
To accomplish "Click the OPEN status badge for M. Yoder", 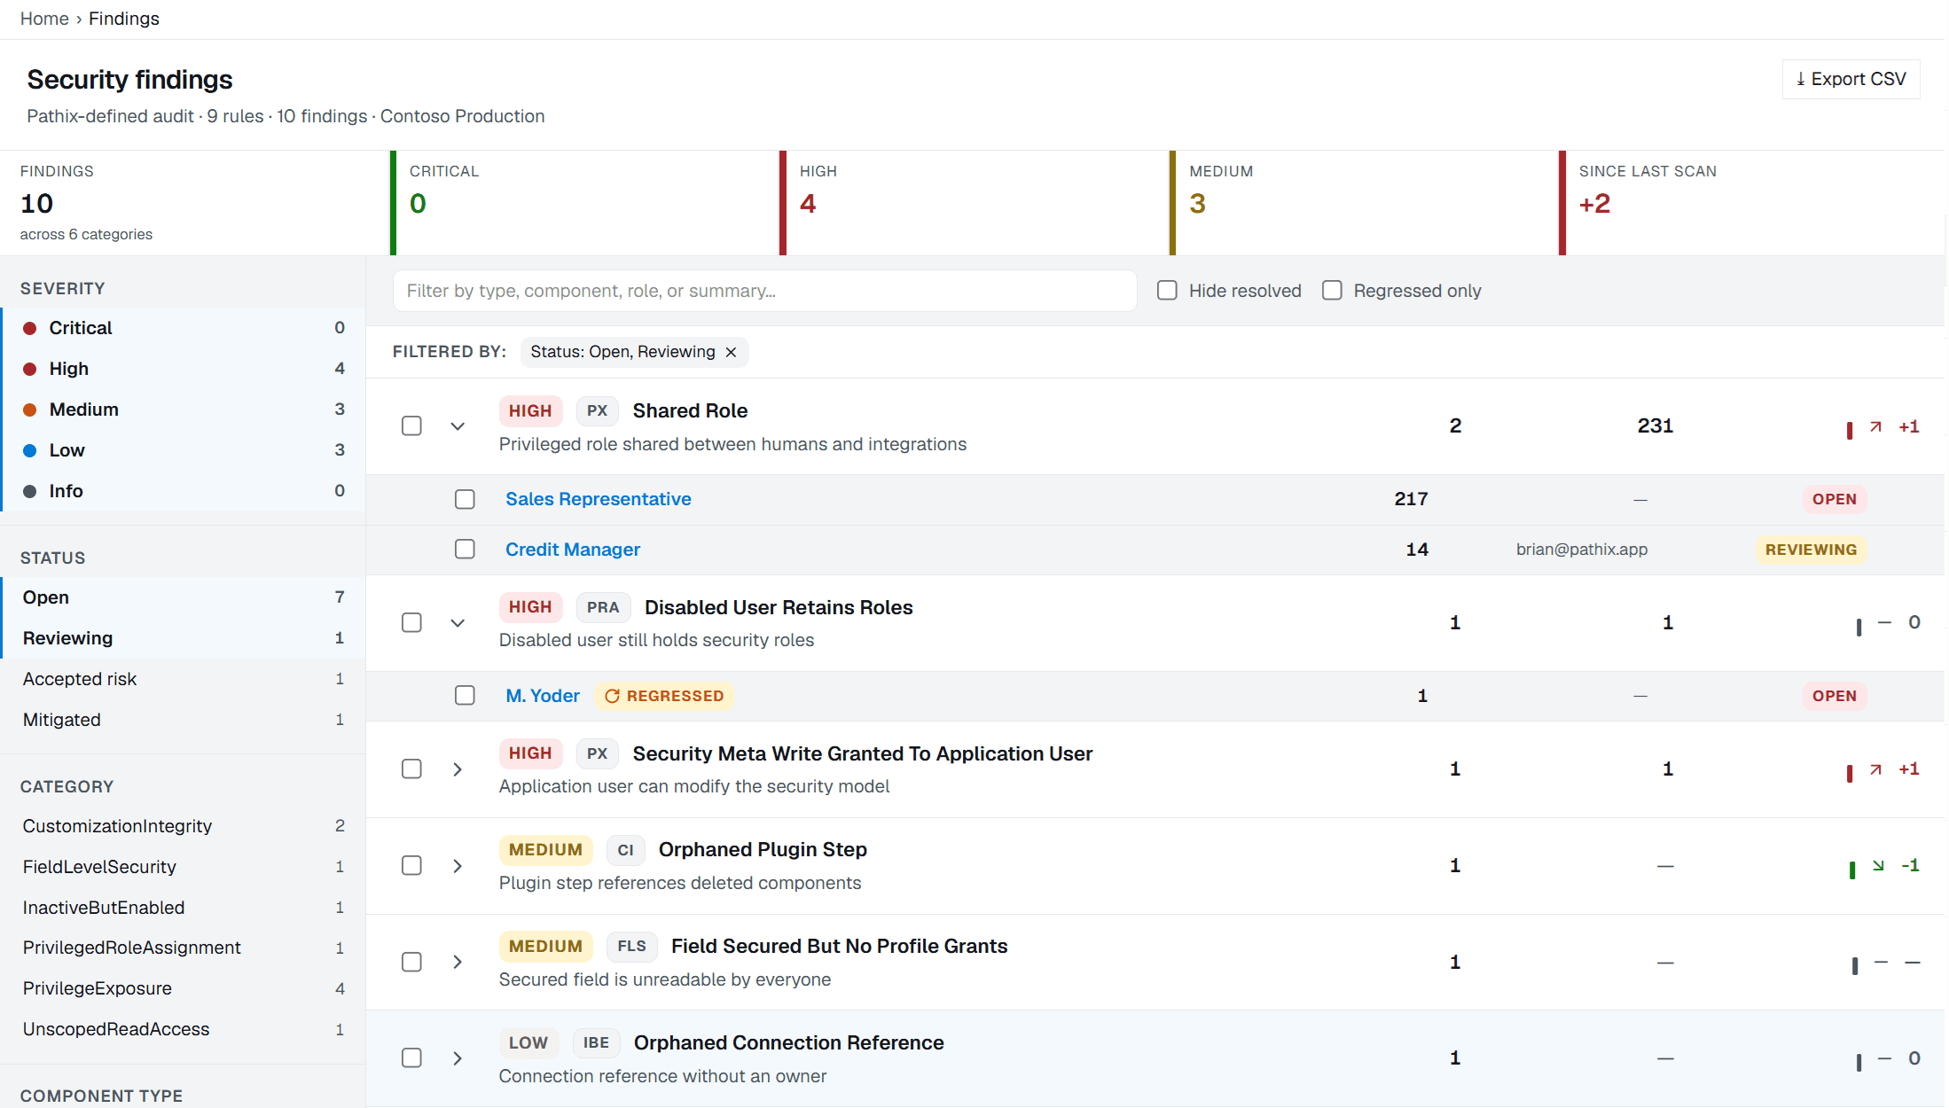I will [1834, 696].
